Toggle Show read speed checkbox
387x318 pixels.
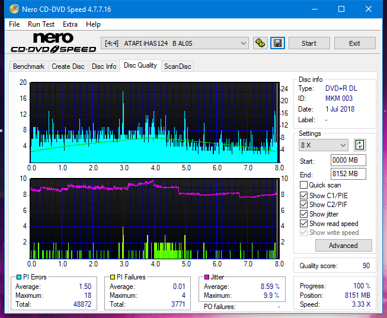(303, 223)
